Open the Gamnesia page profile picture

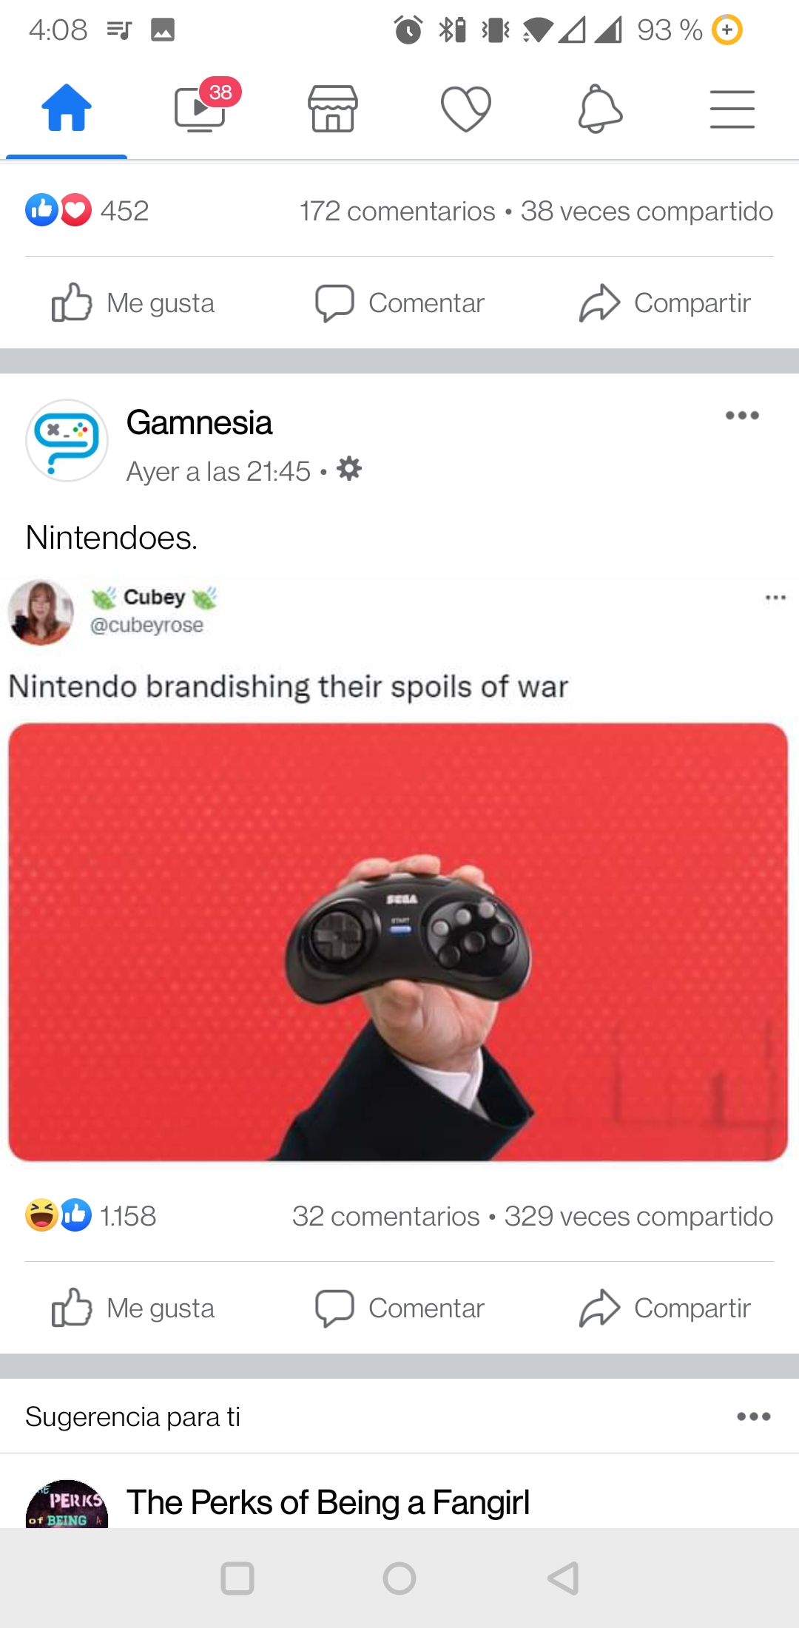click(67, 441)
